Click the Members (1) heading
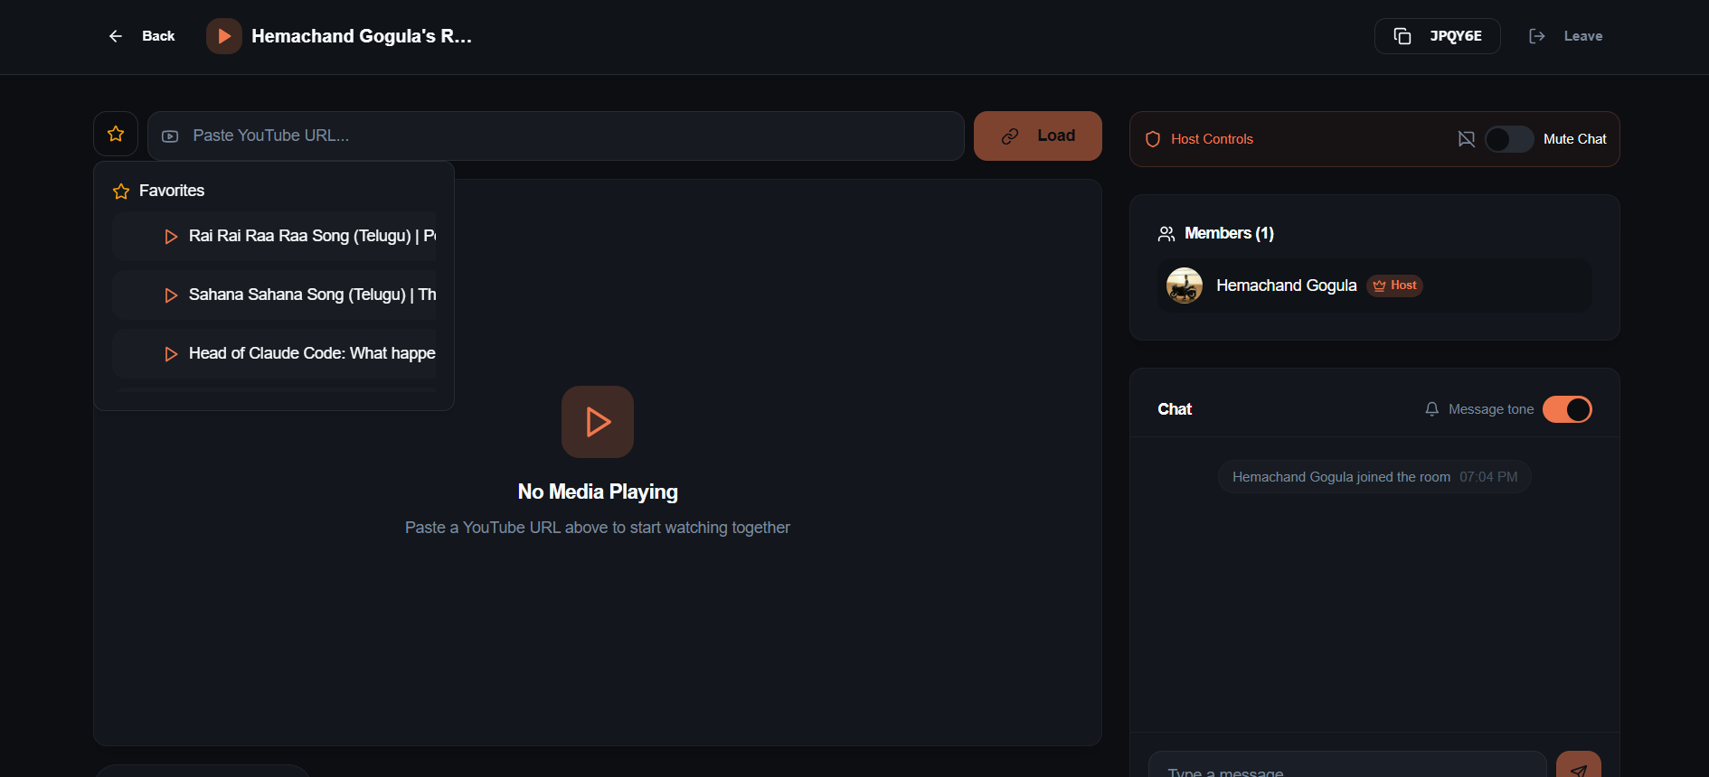 pos(1229,233)
